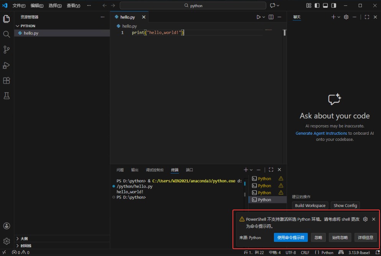Maximize the terminal panel size
The image size is (381, 256).
(x=271, y=170)
